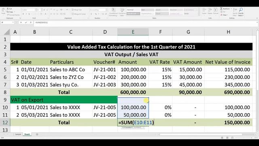259x146 pixels.
Task: Cancel formula entry with the X icon
Action: coord(21,22)
